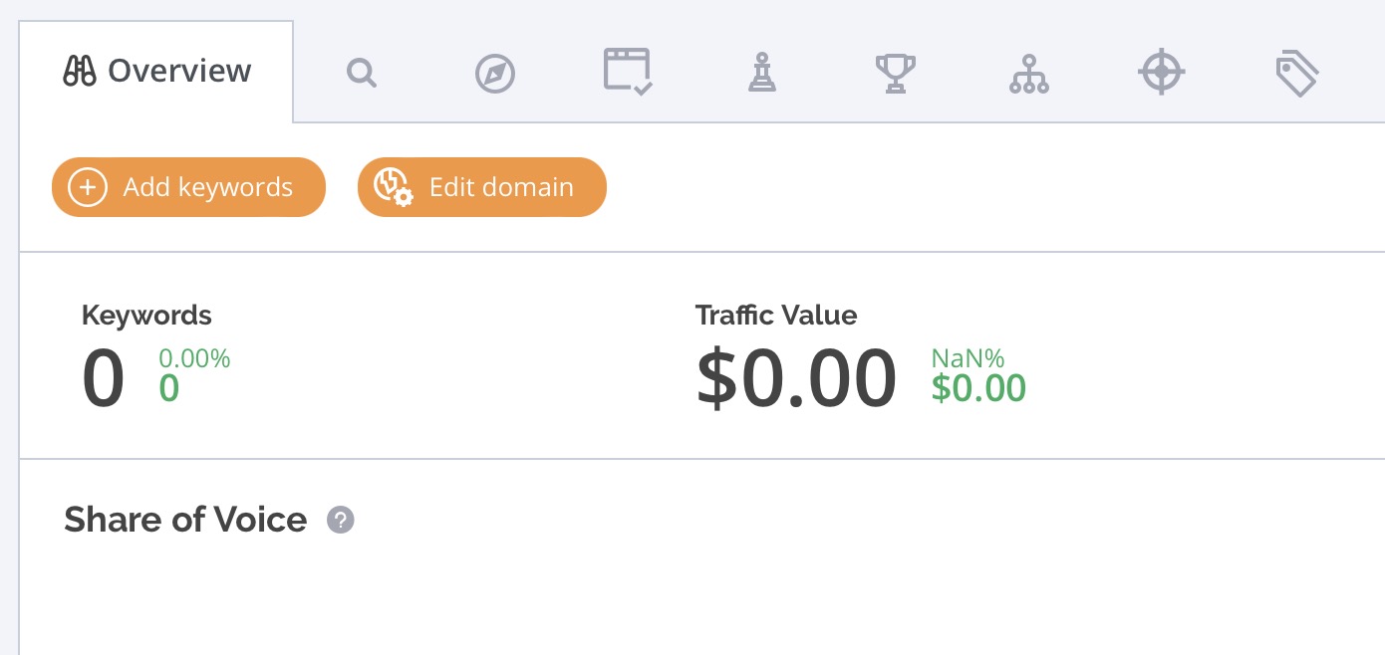Click the binoculars icon beside Overview
Screen dimensions: 1385x655
[x=80, y=71]
